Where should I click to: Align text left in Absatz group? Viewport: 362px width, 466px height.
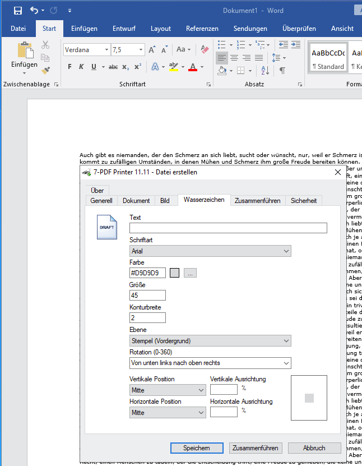(222, 58)
